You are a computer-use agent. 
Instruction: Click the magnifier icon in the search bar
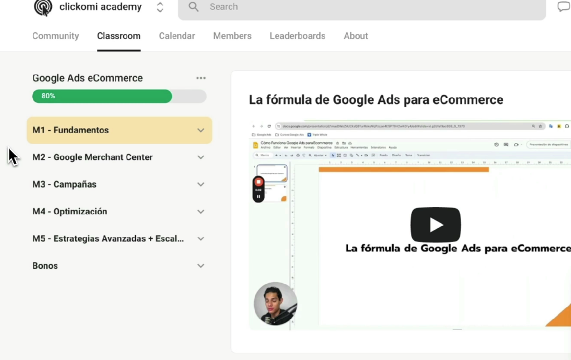(x=193, y=7)
